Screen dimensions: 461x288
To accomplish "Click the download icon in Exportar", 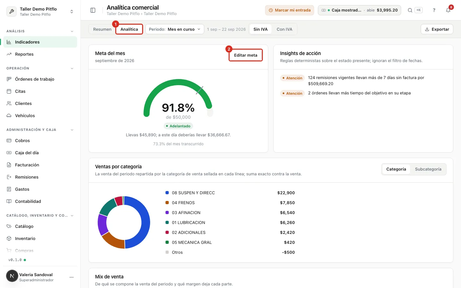I will point(427,29).
